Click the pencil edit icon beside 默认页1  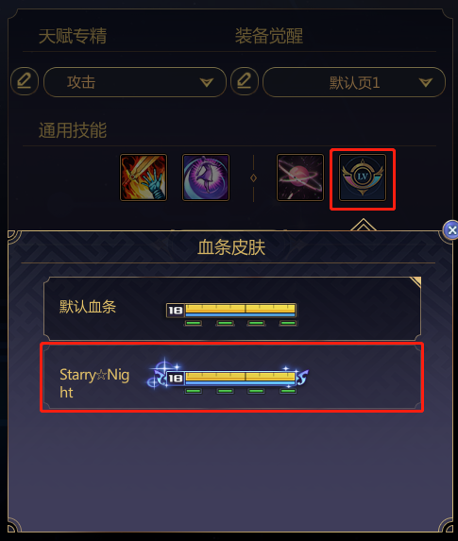[x=245, y=81]
